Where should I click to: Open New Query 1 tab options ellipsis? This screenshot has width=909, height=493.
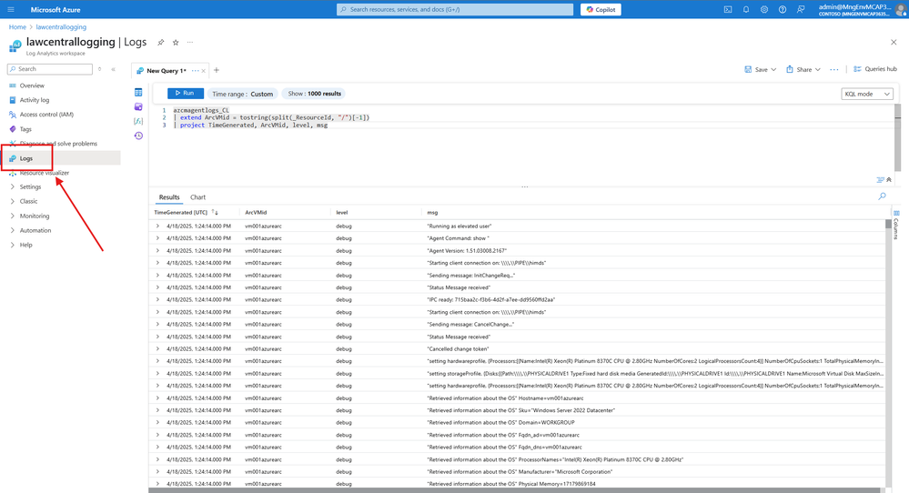pos(196,71)
